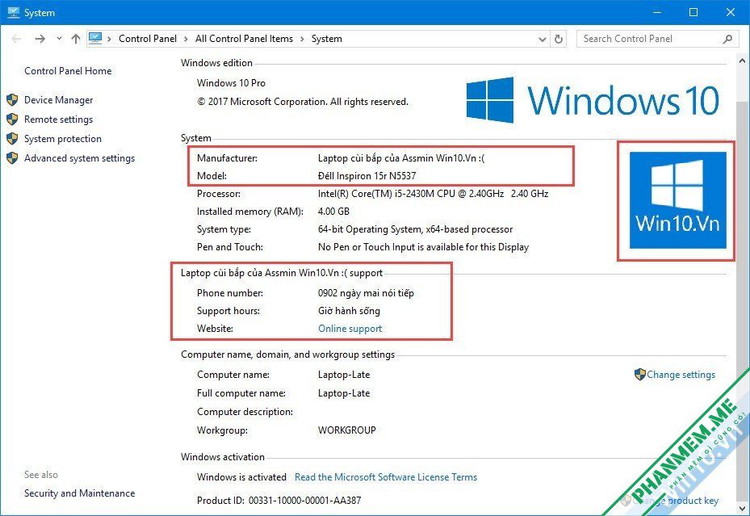Select All Control Panel Items breadcrumb
The image size is (750, 516).
(x=244, y=39)
